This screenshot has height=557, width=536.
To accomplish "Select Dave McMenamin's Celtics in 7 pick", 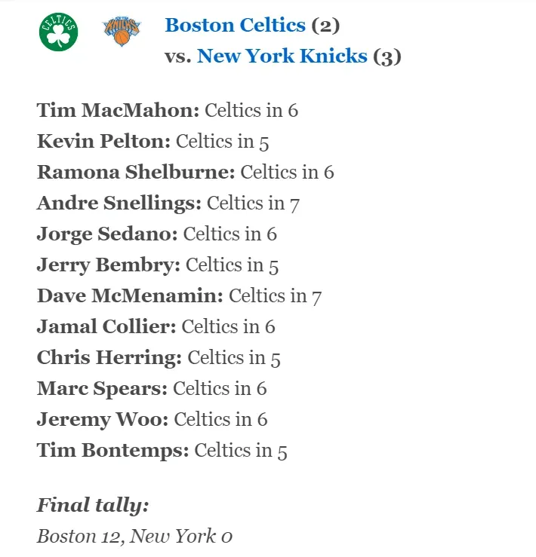I will (275, 295).
